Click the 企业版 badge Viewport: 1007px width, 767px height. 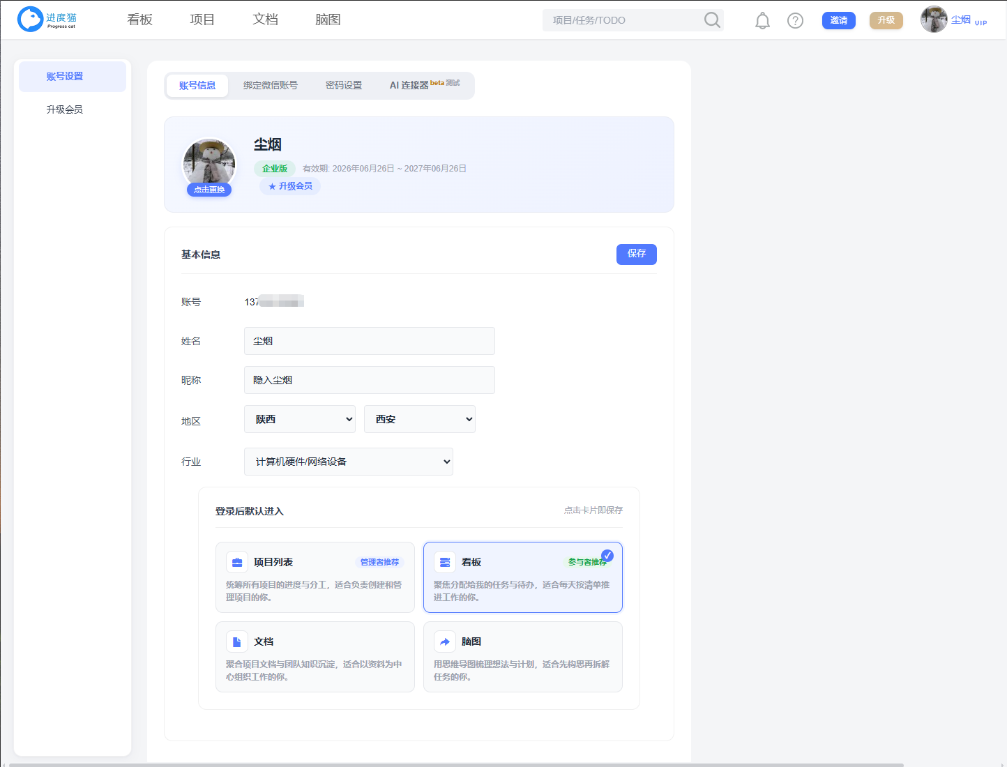pyautogui.click(x=275, y=169)
